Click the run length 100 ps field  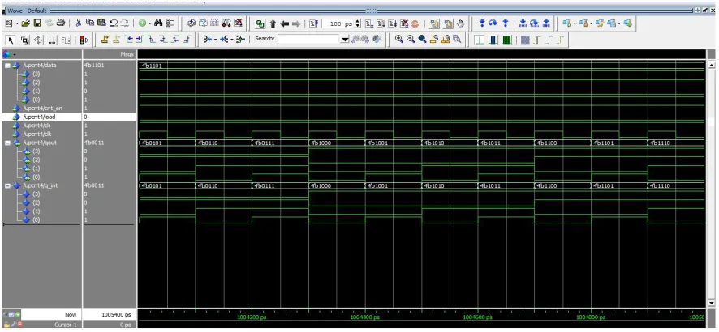click(x=338, y=23)
